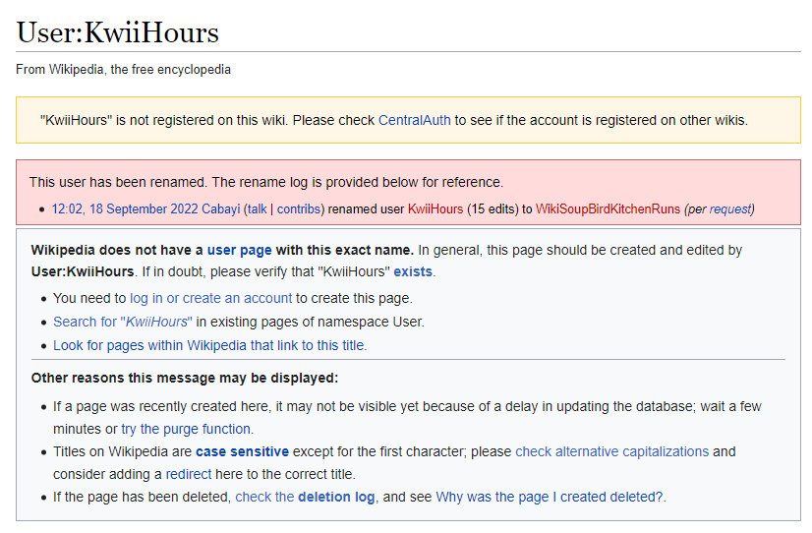Open the 'user page' help link
The width and height of the screenshot is (812, 533).
click(239, 250)
